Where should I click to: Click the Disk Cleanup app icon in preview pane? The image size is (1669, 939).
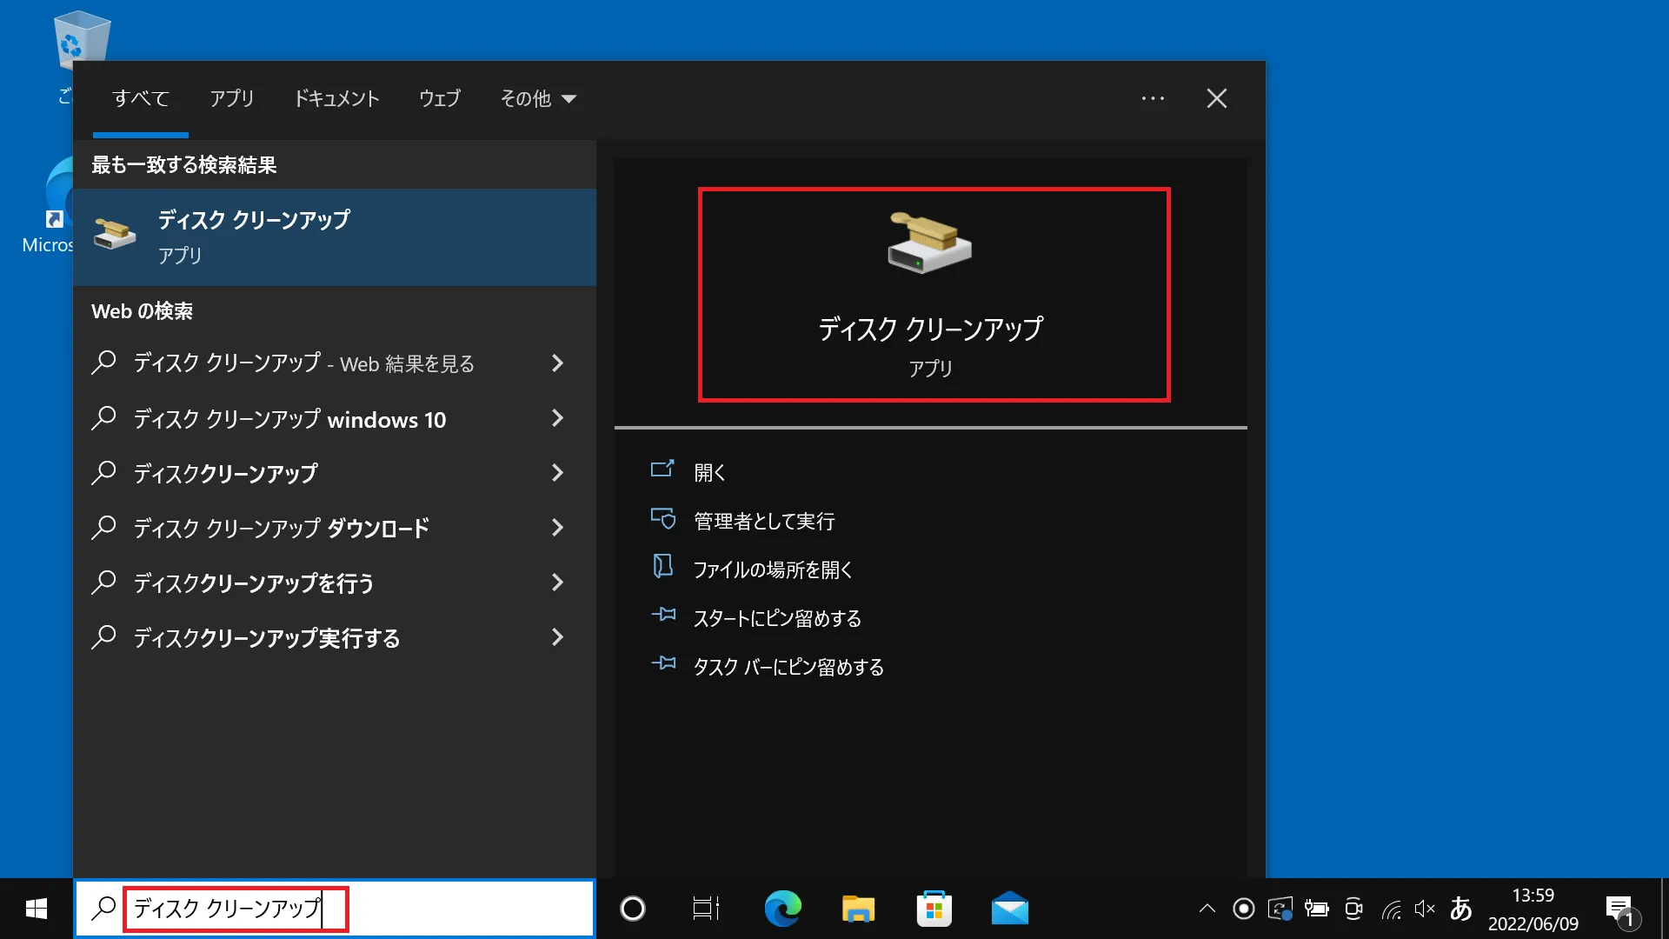tap(929, 243)
